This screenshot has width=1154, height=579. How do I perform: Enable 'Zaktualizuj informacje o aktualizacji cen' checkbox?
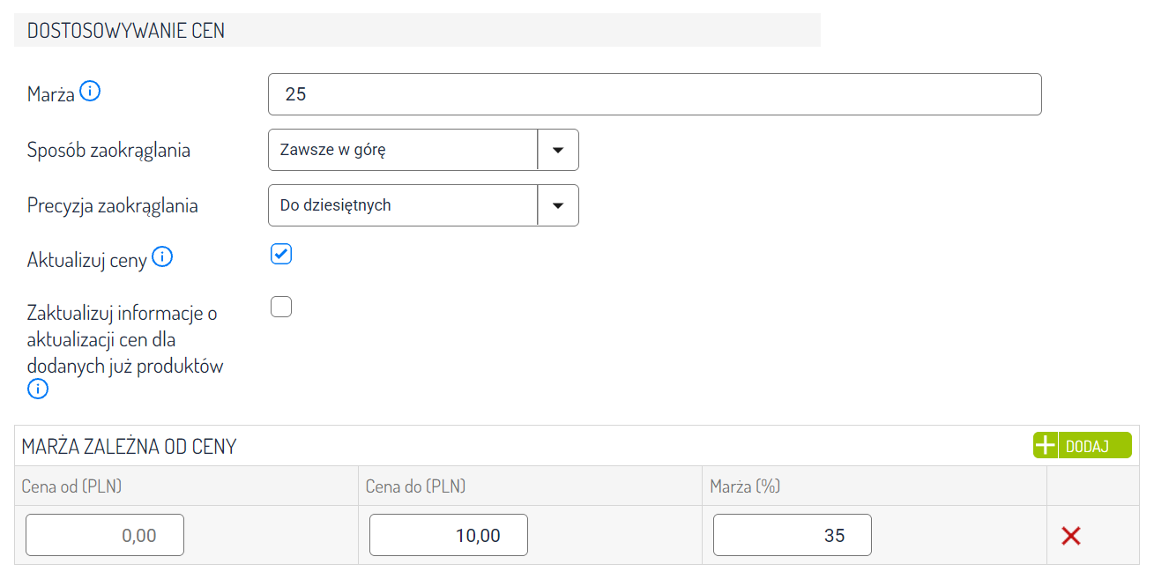(280, 307)
